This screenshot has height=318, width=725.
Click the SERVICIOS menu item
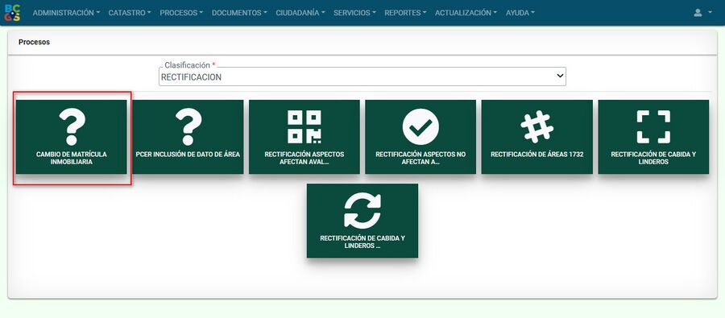coord(354,13)
